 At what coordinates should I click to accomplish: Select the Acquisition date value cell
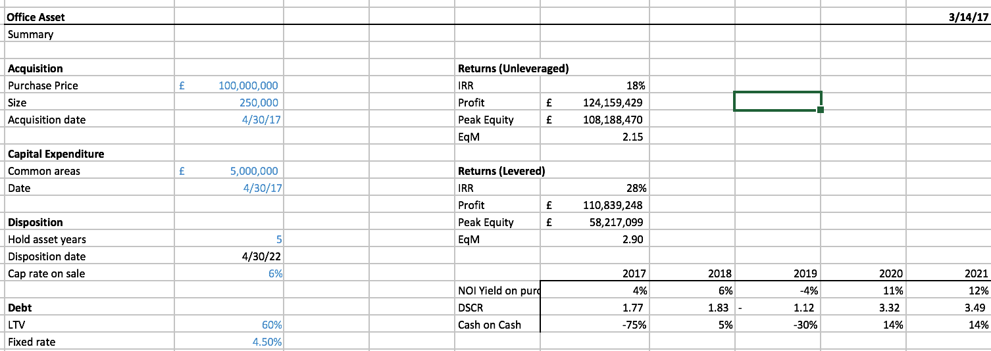click(228, 120)
